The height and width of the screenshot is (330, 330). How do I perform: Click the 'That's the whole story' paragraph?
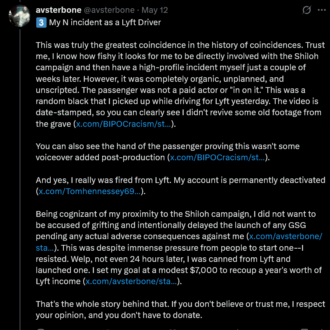click(x=180, y=309)
